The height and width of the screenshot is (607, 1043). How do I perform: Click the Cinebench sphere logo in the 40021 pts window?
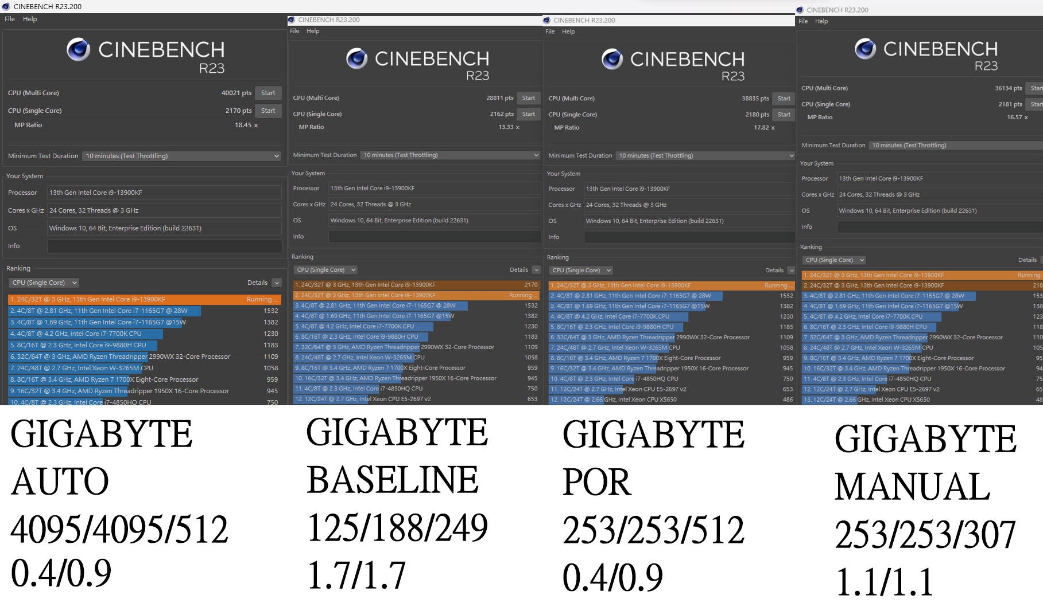[x=79, y=50]
